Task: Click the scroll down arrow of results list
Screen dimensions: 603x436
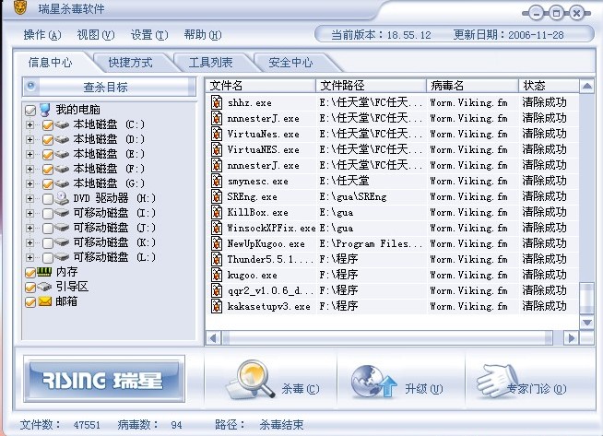Action: click(586, 323)
